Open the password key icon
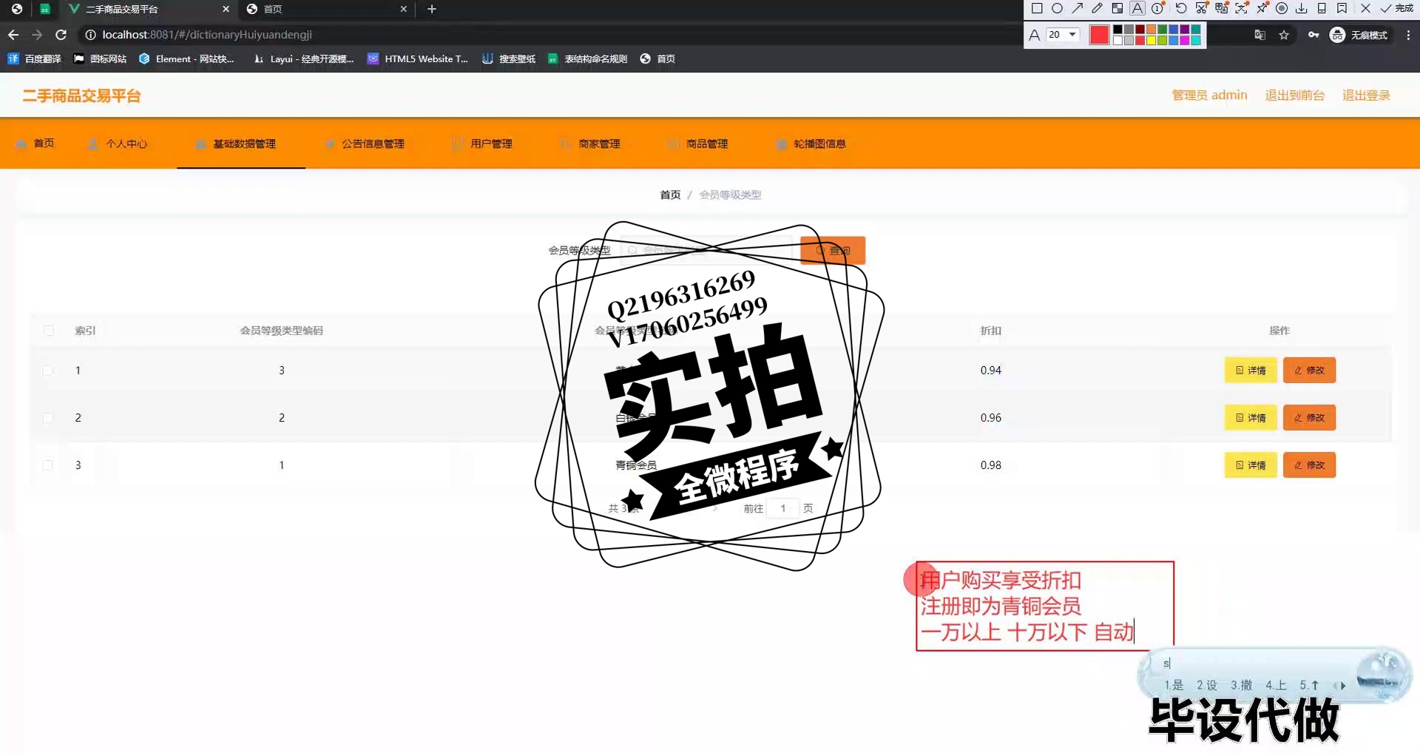Image resolution: width=1420 pixels, height=753 pixels. click(1313, 35)
